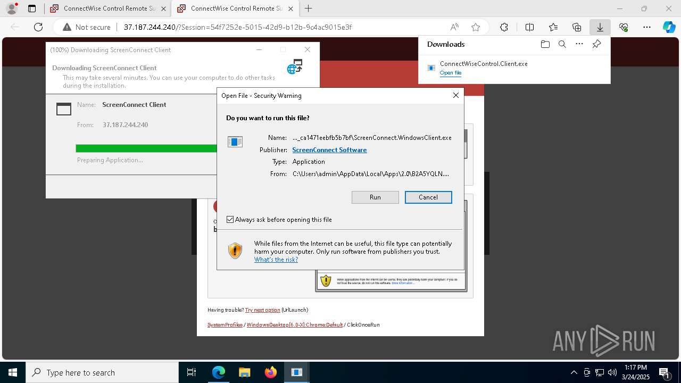Screen dimensions: 681x383
Task: Open Task View on the taskbar
Action: (192, 372)
